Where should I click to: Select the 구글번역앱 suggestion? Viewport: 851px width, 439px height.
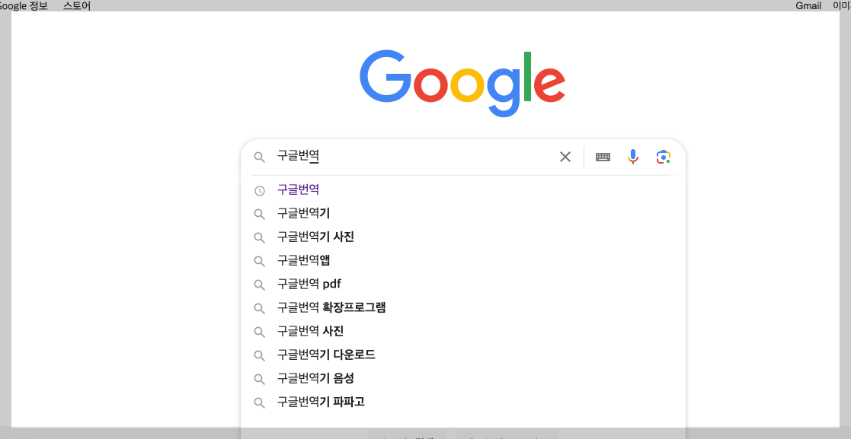tap(302, 260)
